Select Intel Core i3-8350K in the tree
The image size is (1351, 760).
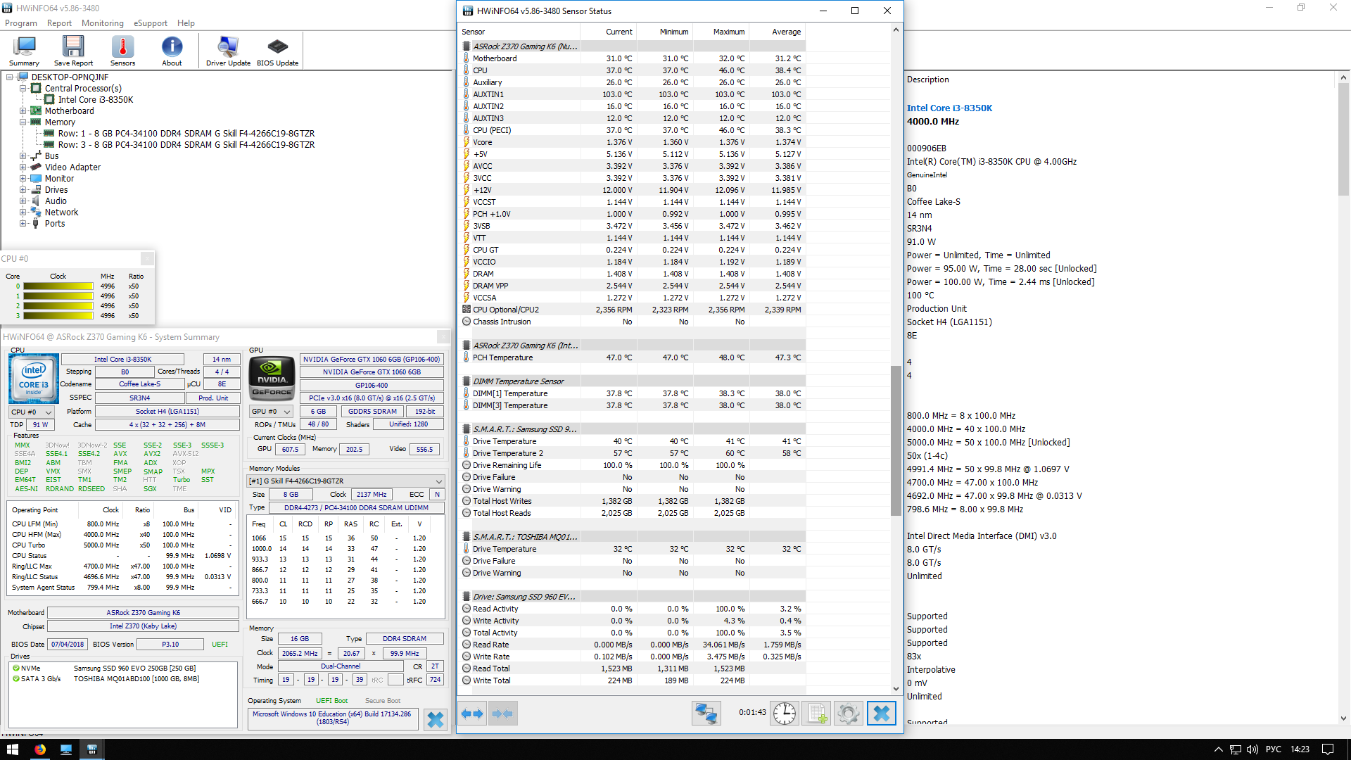96,100
